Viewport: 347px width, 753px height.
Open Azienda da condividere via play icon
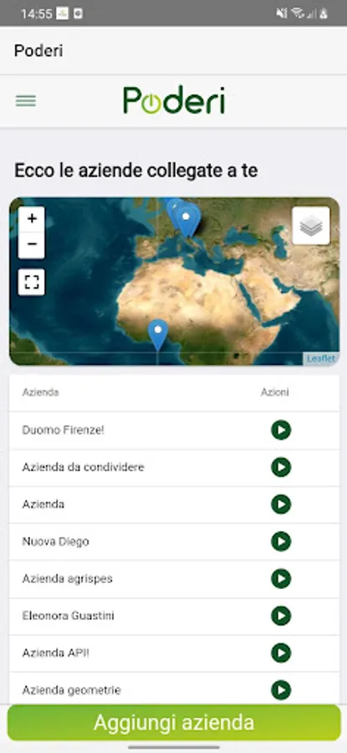(x=281, y=467)
